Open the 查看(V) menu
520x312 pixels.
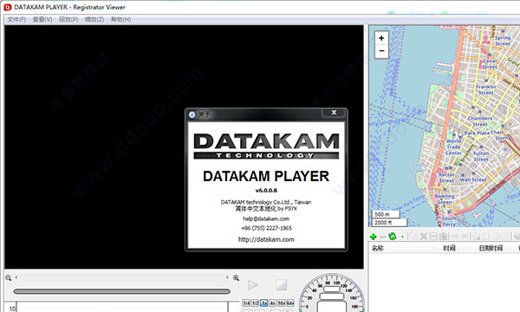coord(42,20)
